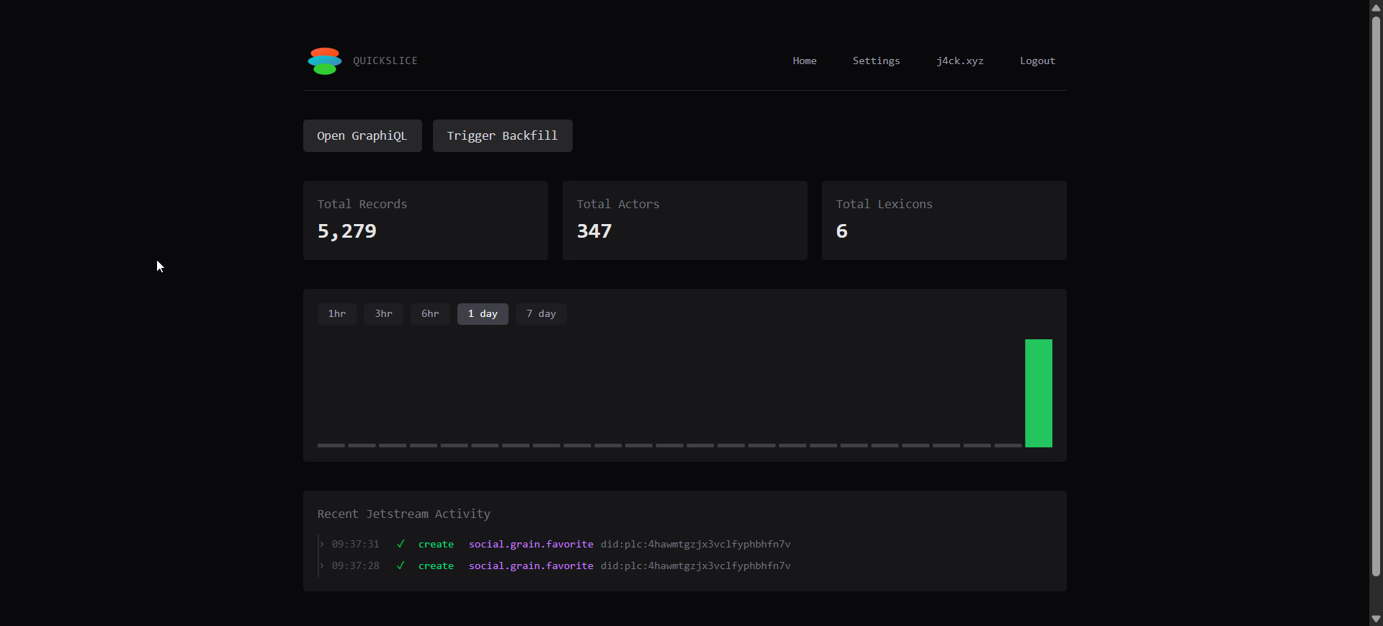Go to the Home page
Image resolution: width=1383 pixels, height=626 pixels.
[805, 61]
